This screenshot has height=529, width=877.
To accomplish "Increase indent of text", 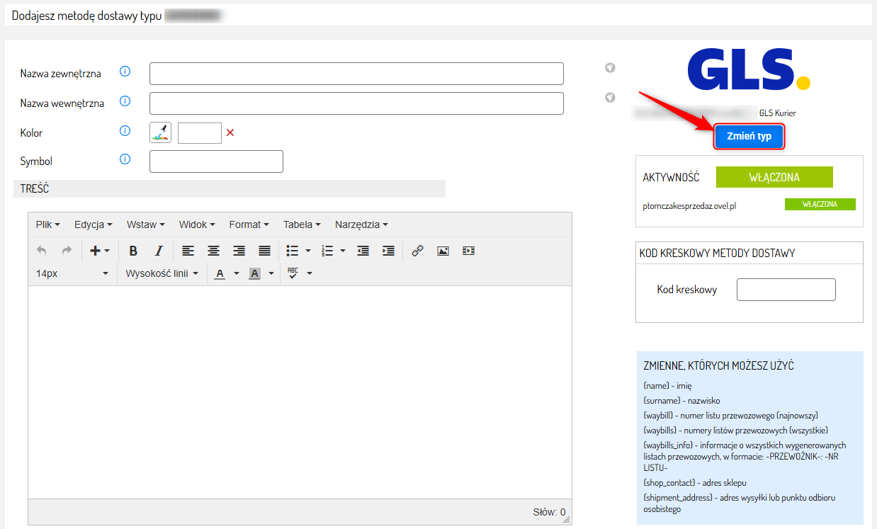I will (388, 251).
